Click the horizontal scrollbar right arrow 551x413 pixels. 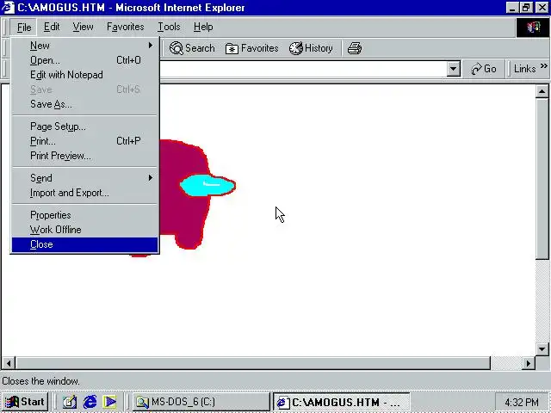pos(528,363)
